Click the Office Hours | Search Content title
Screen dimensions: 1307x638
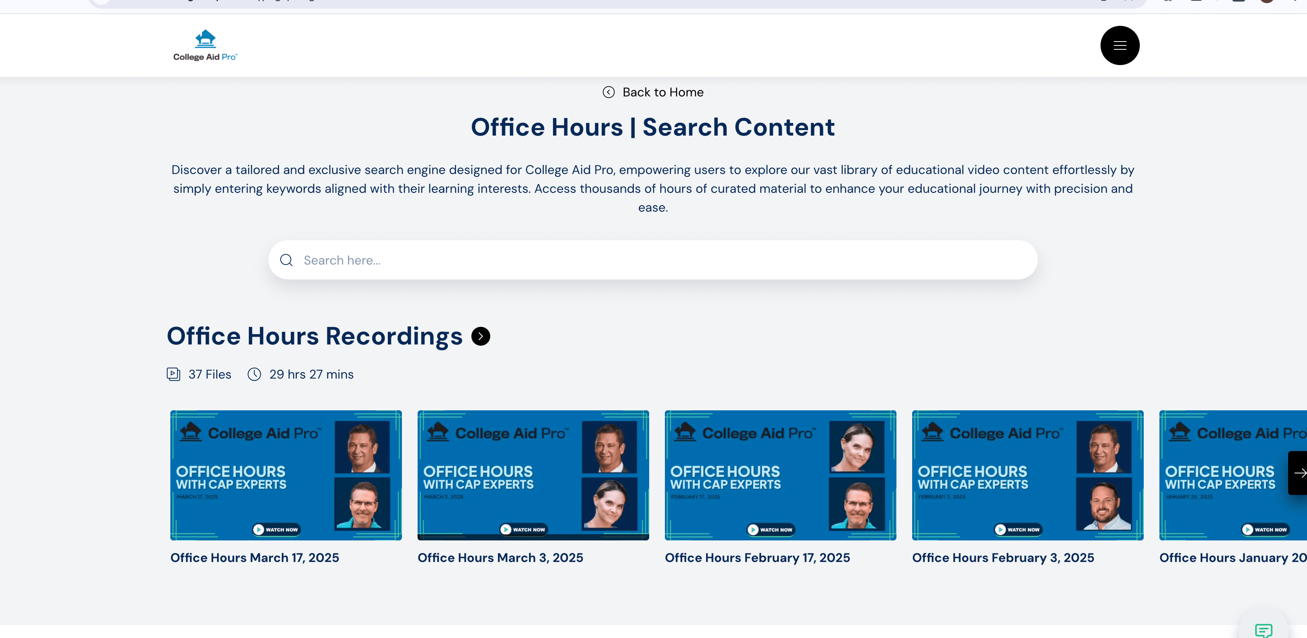(652, 127)
